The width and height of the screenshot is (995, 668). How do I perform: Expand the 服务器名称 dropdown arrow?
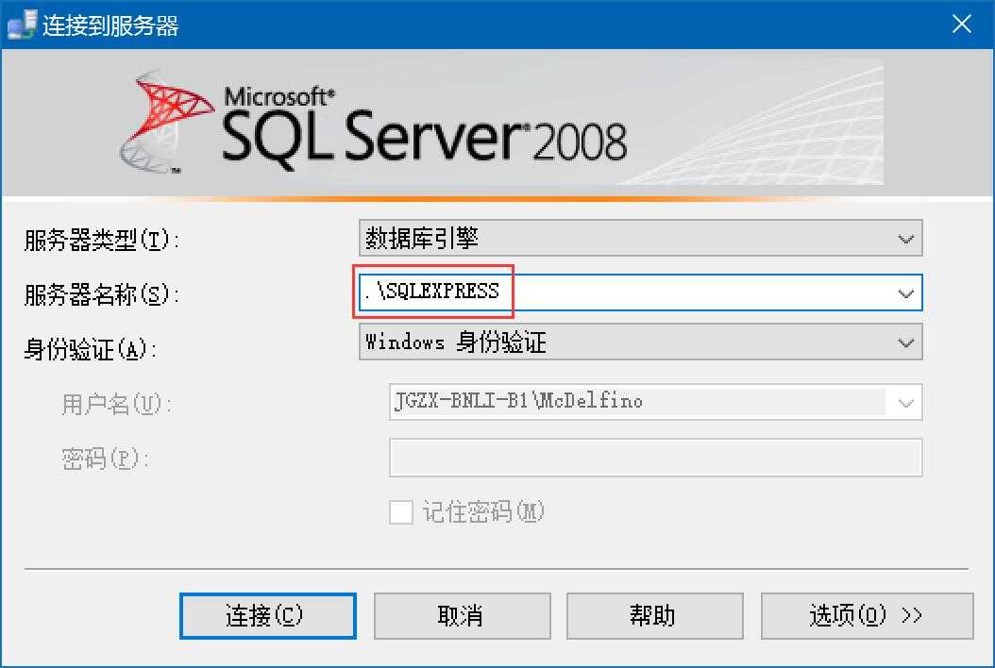coord(905,293)
